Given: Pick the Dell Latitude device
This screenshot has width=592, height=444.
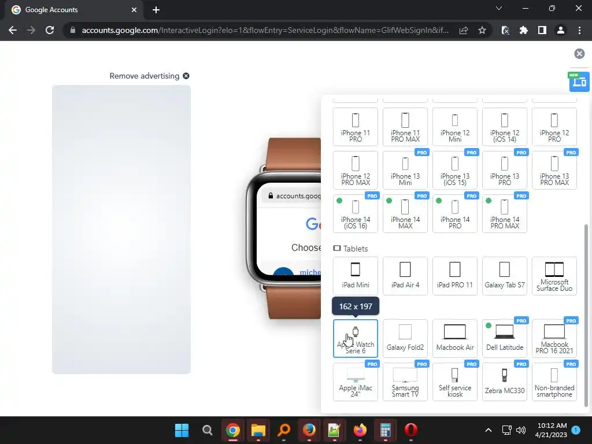Looking at the screenshot, I should [x=504, y=338].
